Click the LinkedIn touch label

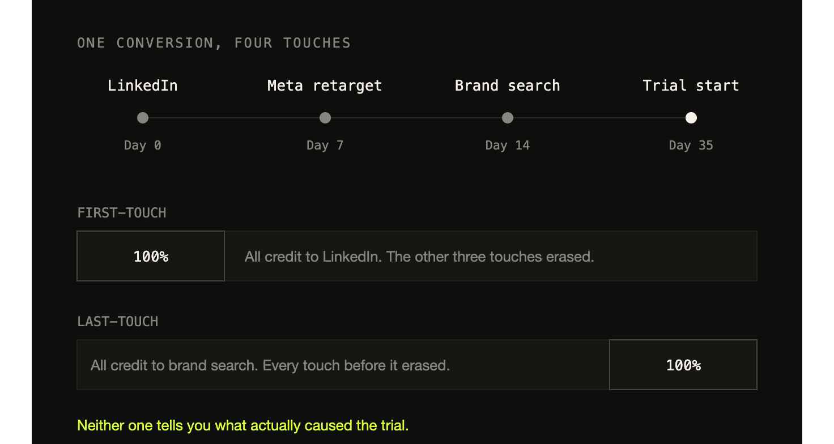pyautogui.click(x=143, y=86)
